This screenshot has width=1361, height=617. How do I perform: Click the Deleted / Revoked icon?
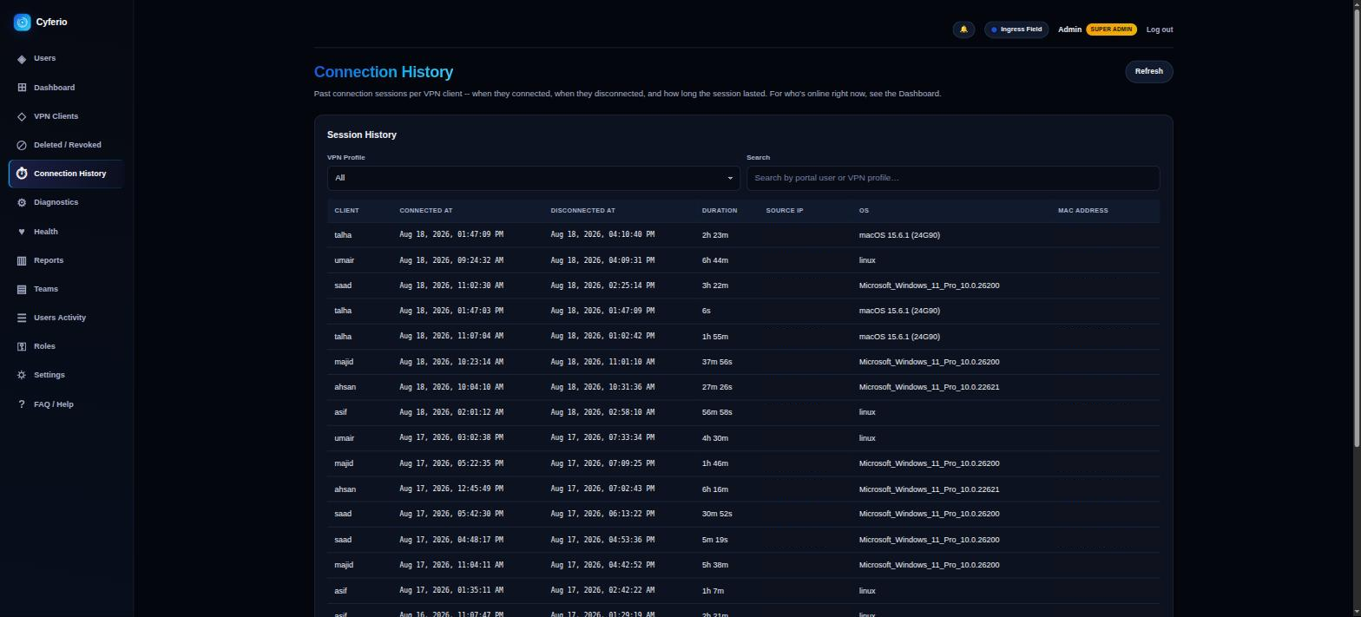[22, 145]
